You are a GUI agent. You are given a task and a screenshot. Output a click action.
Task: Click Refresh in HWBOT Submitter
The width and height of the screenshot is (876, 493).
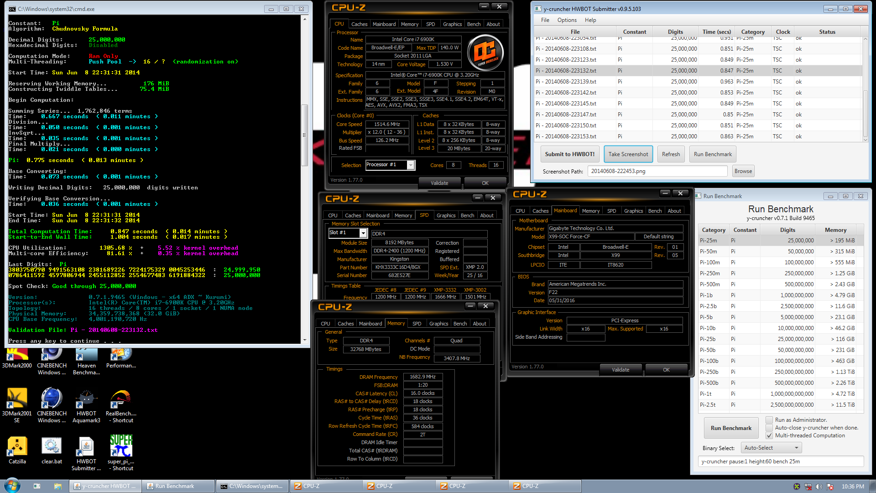pyautogui.click(x=671, y=154)
